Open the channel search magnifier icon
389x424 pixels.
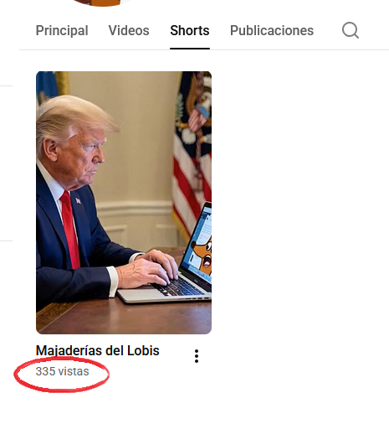[x=351, y=30]
